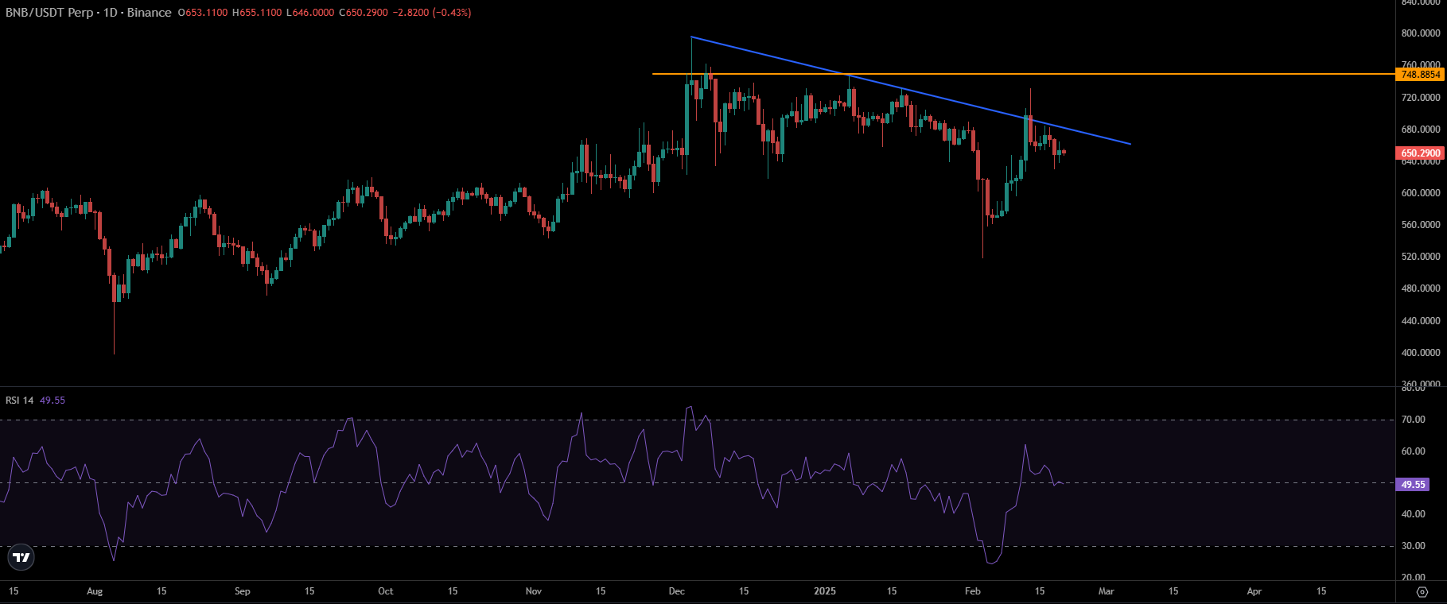Screen dimensions: 1447x604
Task: Click the 800.0000 price scale label
Action: pos(1420,33)
